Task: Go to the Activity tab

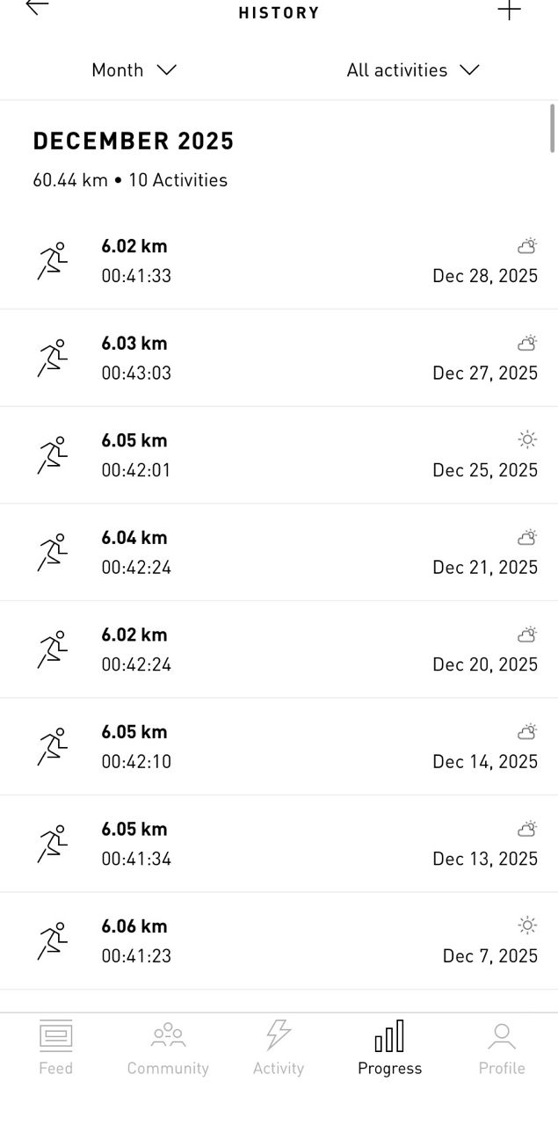Action: [279, 1049]
